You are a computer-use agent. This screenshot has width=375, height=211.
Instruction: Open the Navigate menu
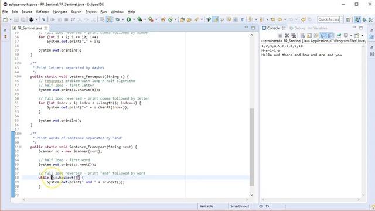(60, 12)
